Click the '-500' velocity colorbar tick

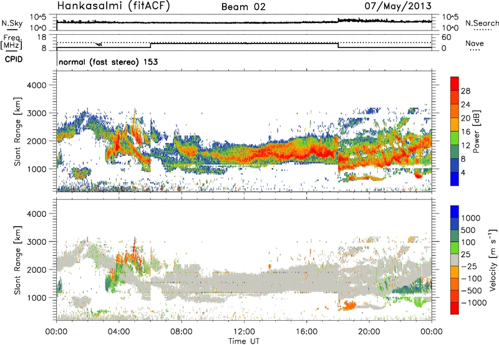click(472, 290)
